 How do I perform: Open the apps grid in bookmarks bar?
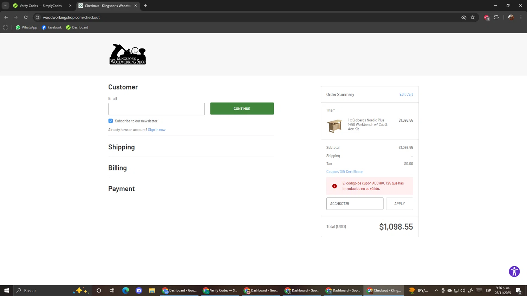pyautogui.click(x=5, y=27)
